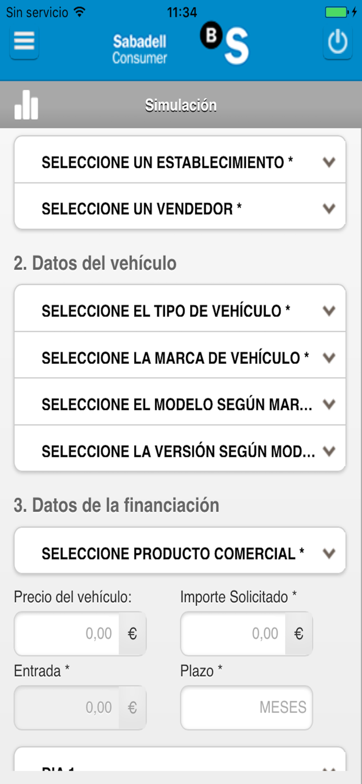Tap the power logout icon
362x784 pixels.
click(337, 42)
